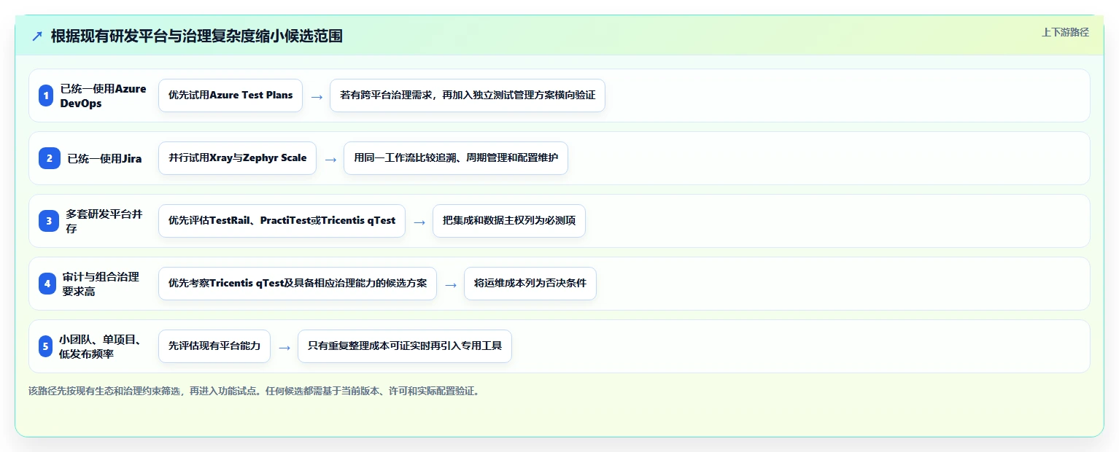Click the 用同一工作流比较追溯 chip
This screenshot has height=452, width=1119.
(x=456, y=158)
